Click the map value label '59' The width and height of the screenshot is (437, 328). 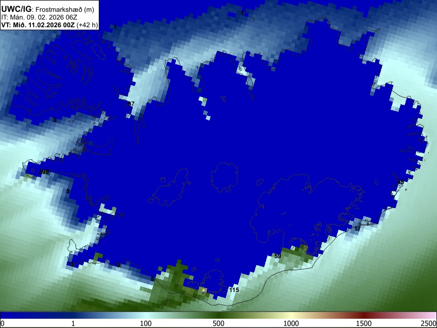coord(278,256)
